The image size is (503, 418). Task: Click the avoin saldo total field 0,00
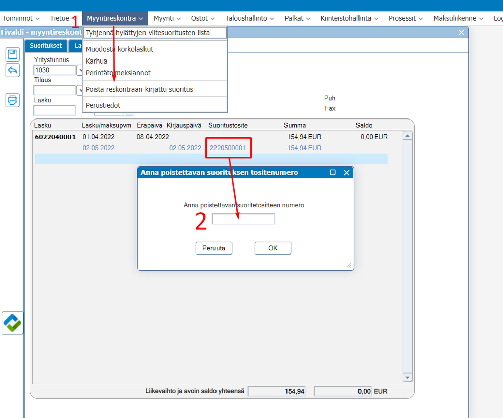pos(342,391)
